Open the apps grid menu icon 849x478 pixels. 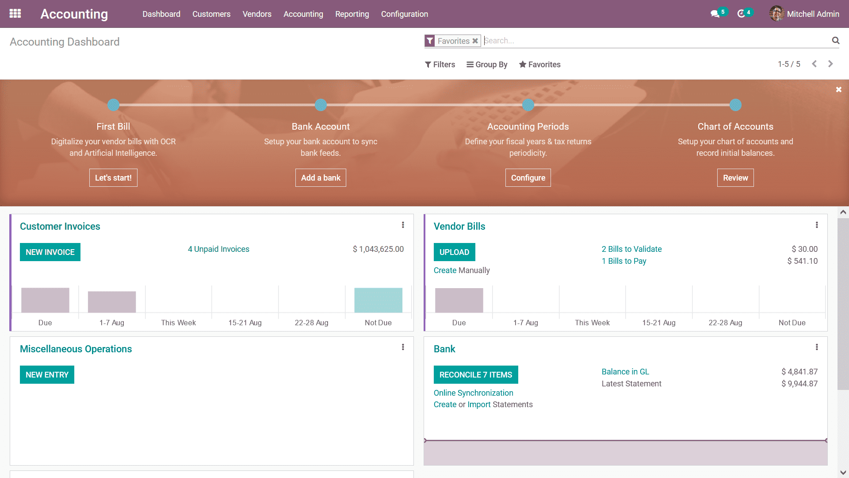tap(15, 14)
